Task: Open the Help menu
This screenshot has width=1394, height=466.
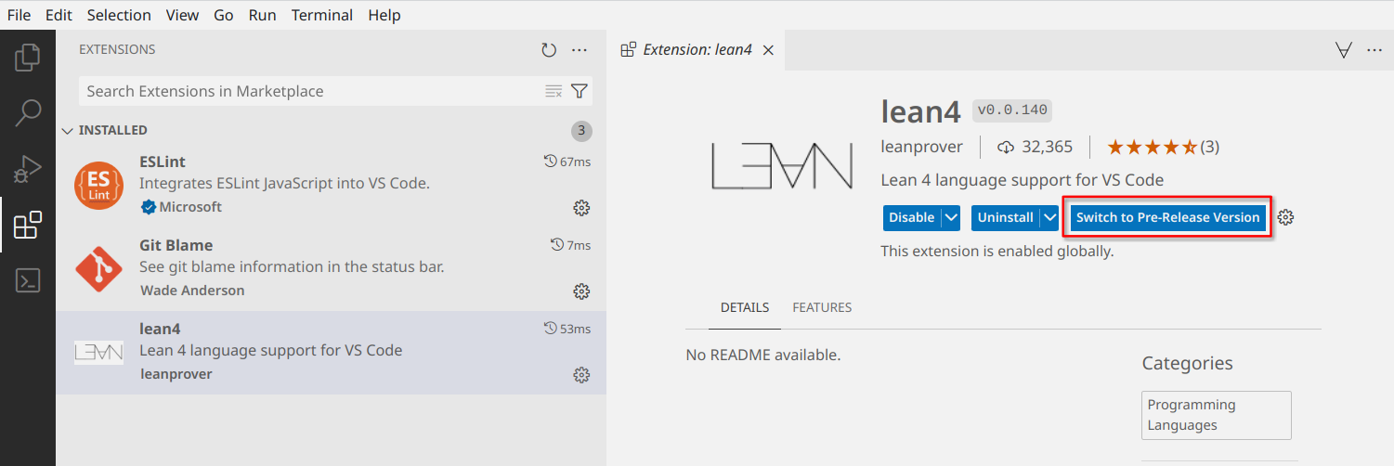Action: click(384, 15)
